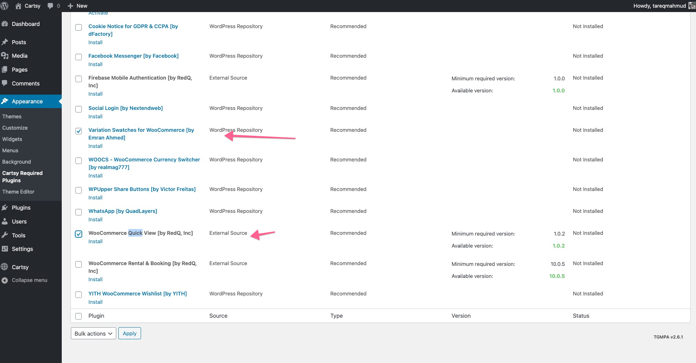Open the Bulk actions dropdown
The height and width of the screenshot is (363, 696).
point(94,333)
